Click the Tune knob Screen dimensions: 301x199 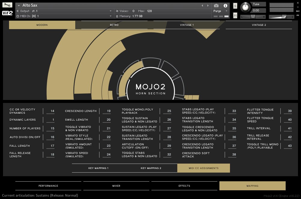point(245,8)
